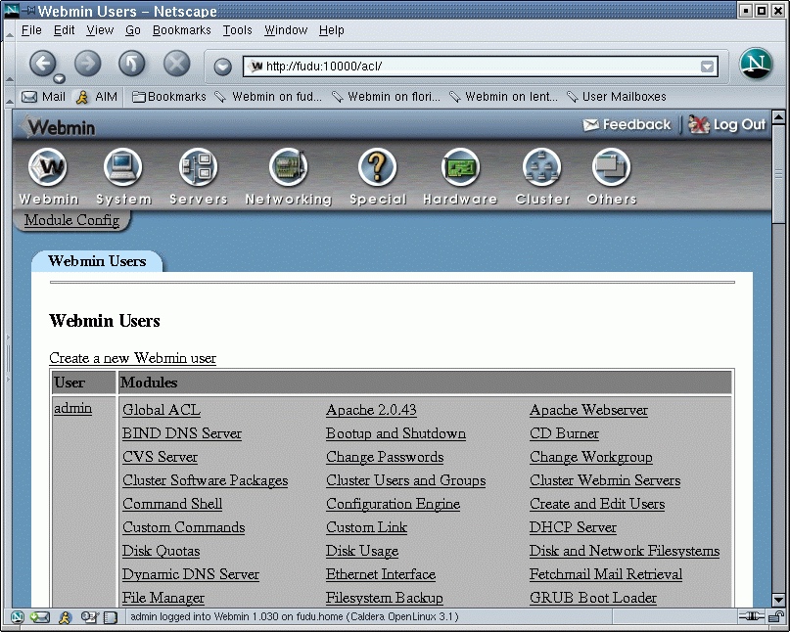This screenshot has width=790, height=632.
Task: Open the Module Config tab
Action: (x=72, y=220)
